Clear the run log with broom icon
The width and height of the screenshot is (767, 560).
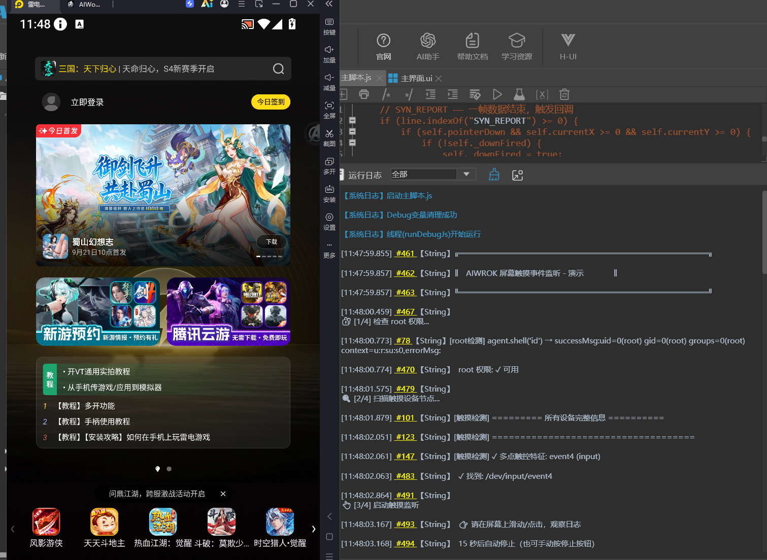click(494, 175)
